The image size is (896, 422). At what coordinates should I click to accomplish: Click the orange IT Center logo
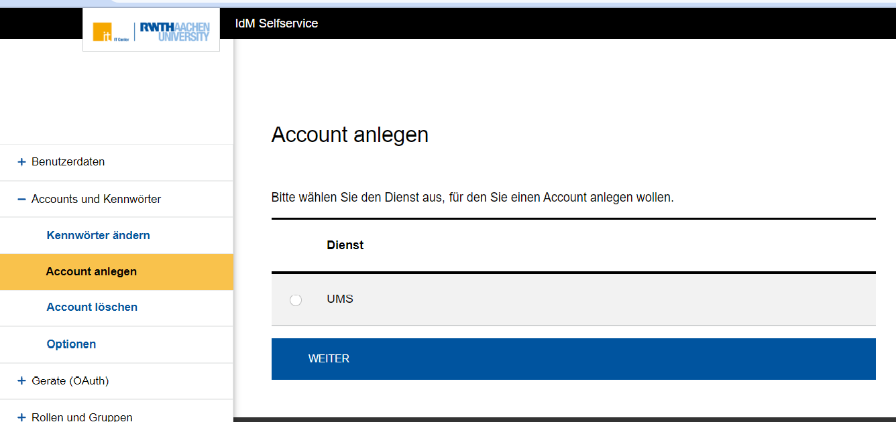click(104, 32)
